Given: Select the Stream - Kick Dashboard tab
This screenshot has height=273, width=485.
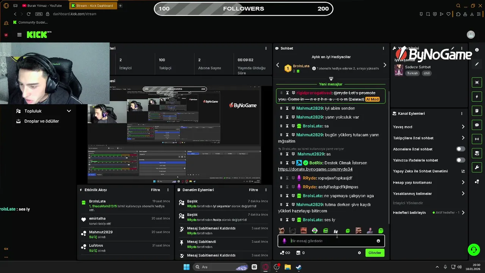Looking at the screenshot, I should pos(93,6).
